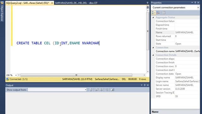Click the NVARCHAR keyword in the query
The image size is (202, 114).
91,43
